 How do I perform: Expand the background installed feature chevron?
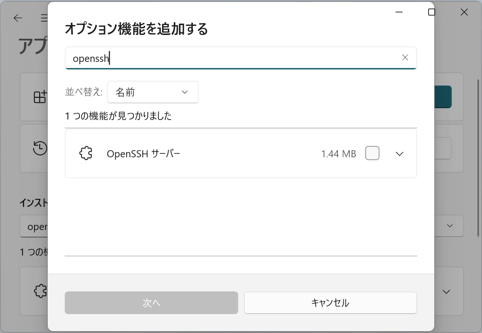[x=446, y=291]
